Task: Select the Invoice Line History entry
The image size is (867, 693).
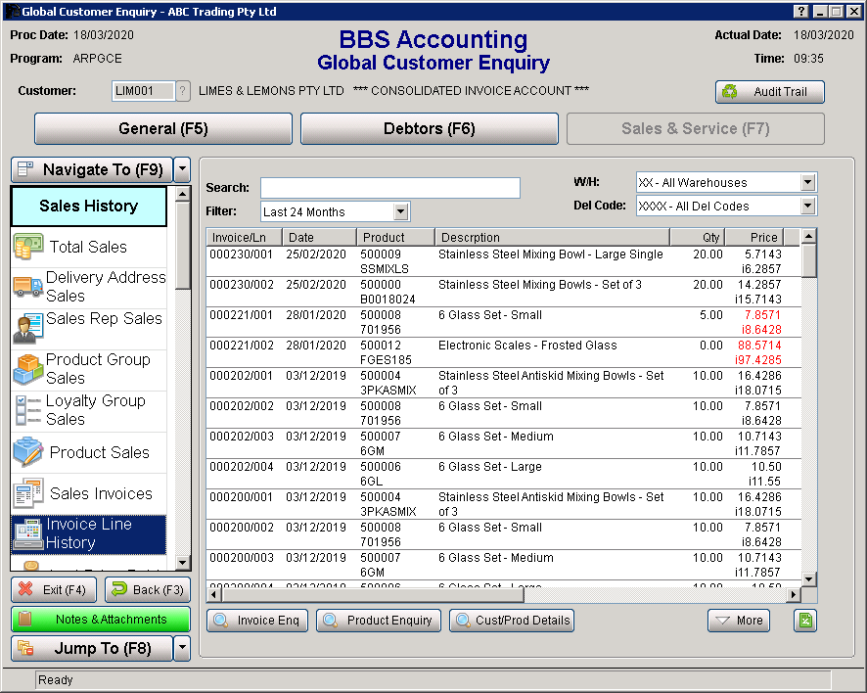Action: 29,532
